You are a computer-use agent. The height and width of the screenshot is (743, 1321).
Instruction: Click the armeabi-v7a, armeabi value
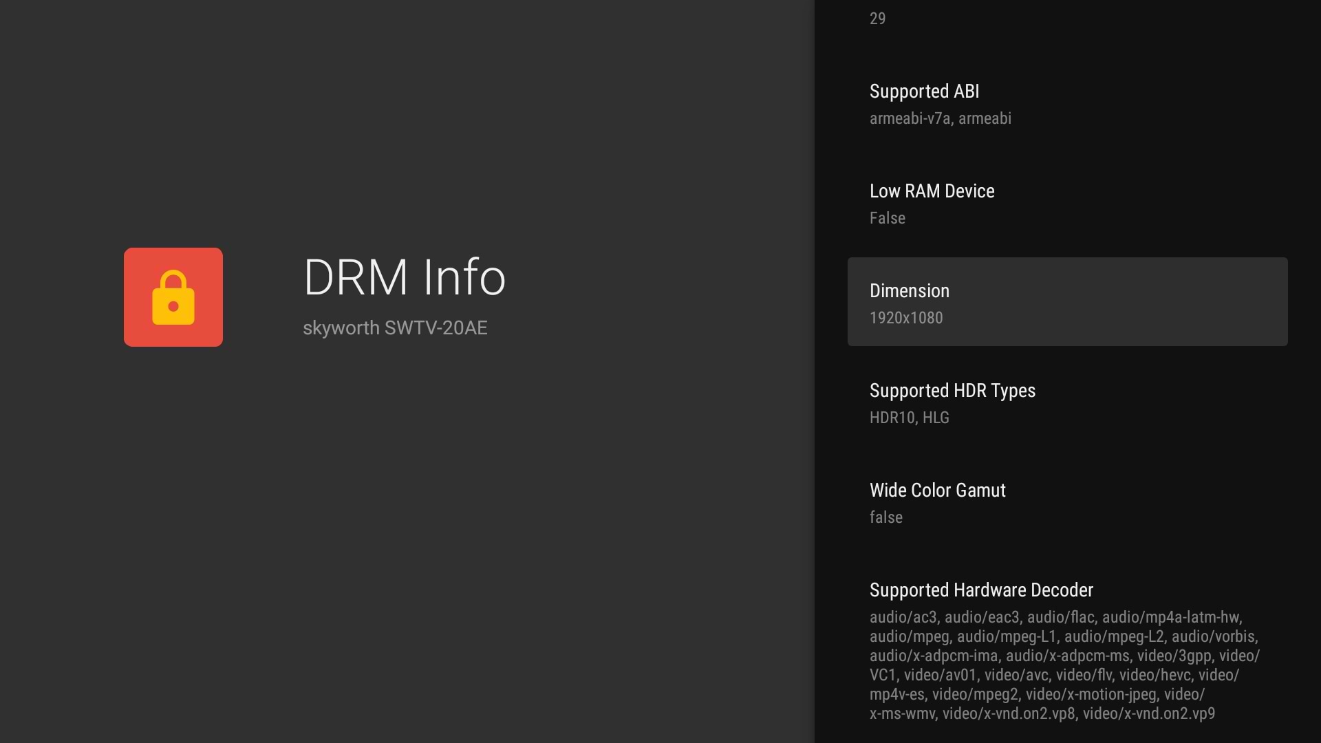point(940,118)
